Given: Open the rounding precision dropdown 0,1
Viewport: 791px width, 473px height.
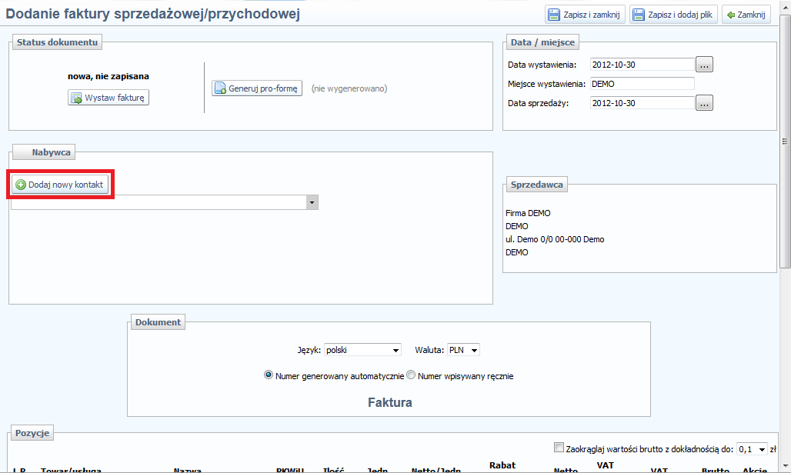Looking at the screenshot, I should (753, 449).
